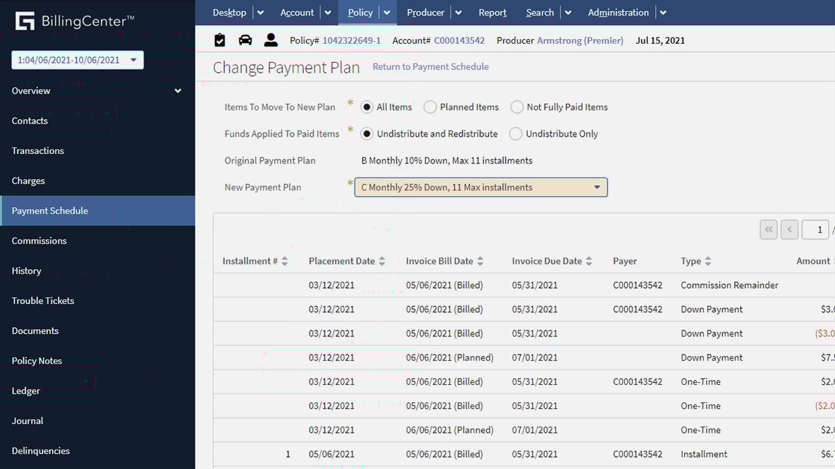This screenshot has height=469, width=835.
Task: Collapse the Overview sidebar section
Action: click(x=177, y=90)
